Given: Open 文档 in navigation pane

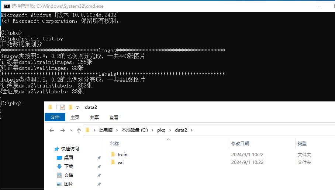Looking at the screenshot, I should point(69,175).
